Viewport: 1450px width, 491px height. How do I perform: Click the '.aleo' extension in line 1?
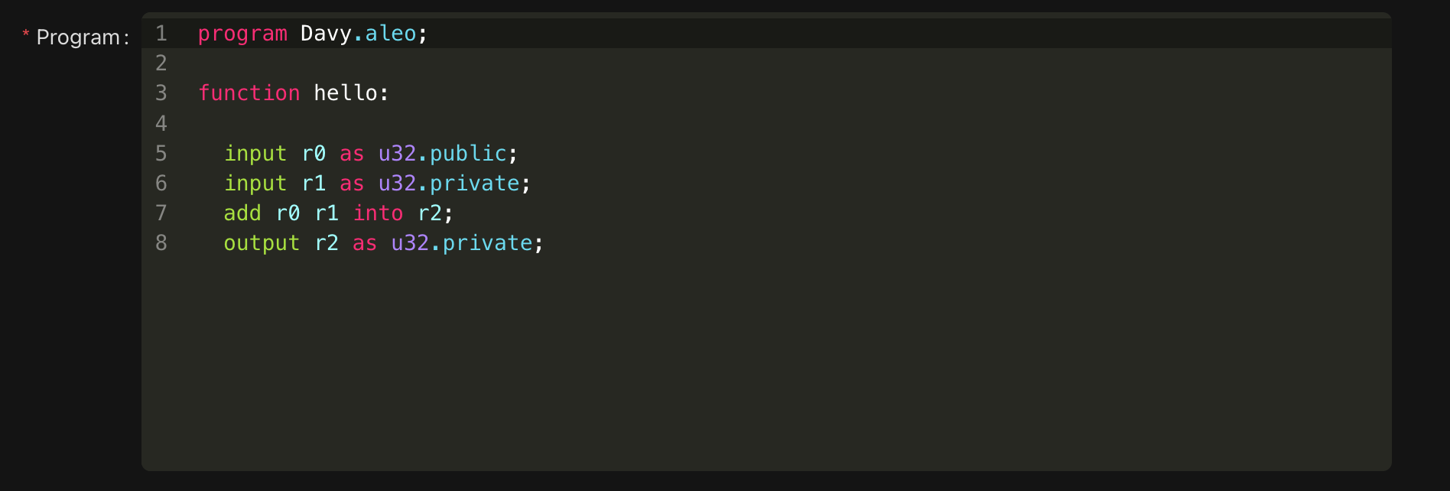(x=385, y=34)
